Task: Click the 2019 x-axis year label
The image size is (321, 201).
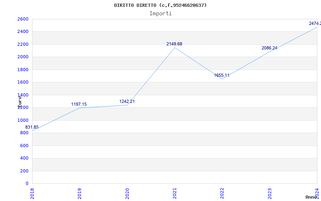Action: pos(80,193)
